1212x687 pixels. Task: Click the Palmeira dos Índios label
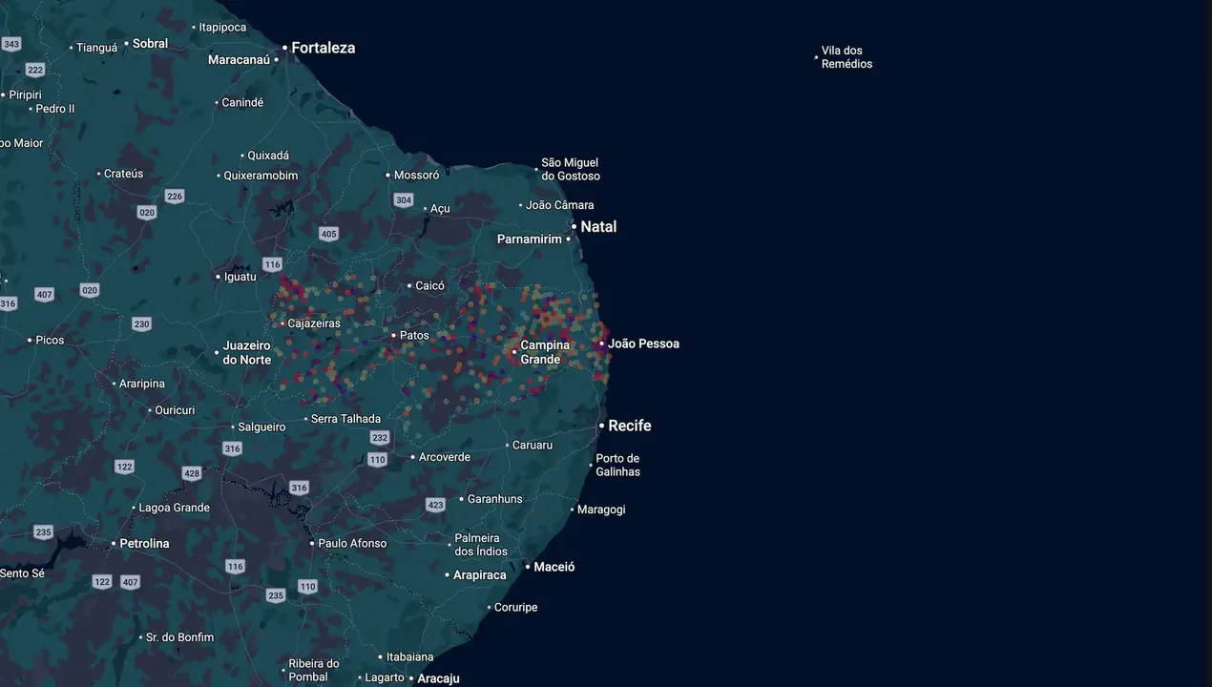pyautogui.click(x=481, y=545)
